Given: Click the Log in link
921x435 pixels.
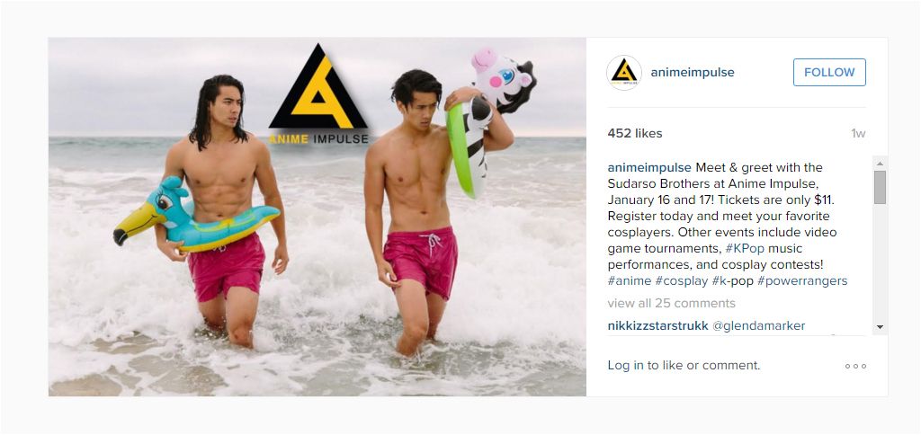Looking at the screenshot, I should tap(626, 365).
